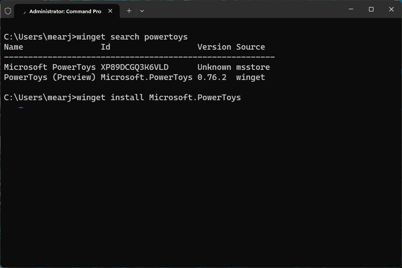Click the chevron icon next to the plus button

[x=142, y=11]
